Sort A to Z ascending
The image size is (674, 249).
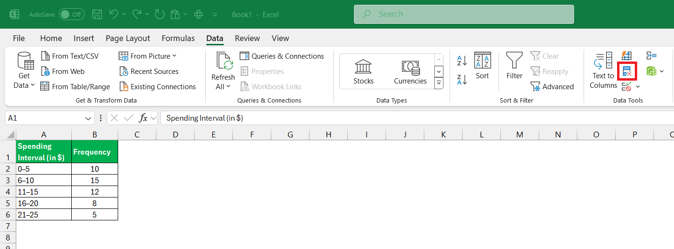(x=462, y=61)
